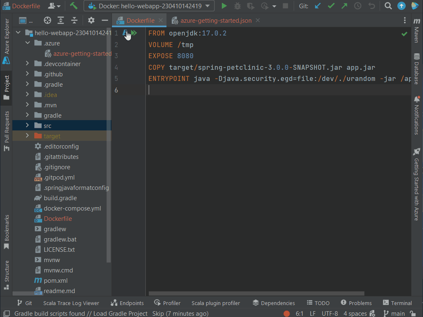Click Select Opened File target icon
The height and width of the screenshot is (317, 423).
click(x=47, y=21)
